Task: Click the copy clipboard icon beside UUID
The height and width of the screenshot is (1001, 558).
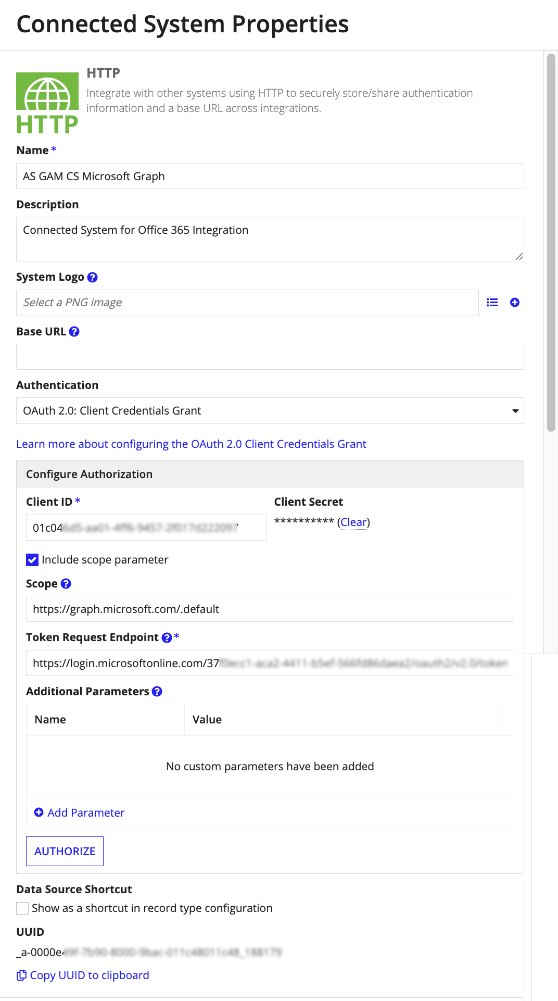Action: (x=21, y=975)
